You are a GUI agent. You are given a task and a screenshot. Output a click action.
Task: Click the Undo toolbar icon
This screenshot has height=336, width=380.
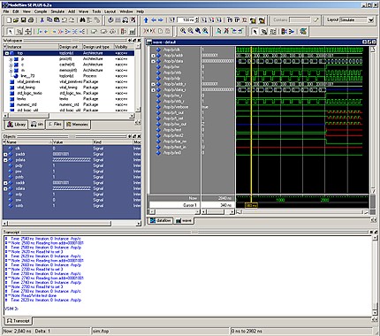coord(64,20)
